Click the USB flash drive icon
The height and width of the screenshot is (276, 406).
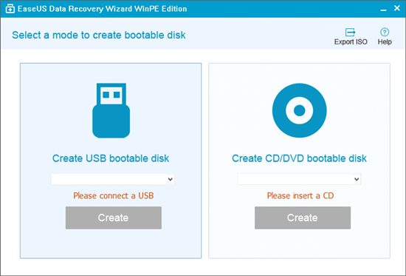(x=111, y=110)
